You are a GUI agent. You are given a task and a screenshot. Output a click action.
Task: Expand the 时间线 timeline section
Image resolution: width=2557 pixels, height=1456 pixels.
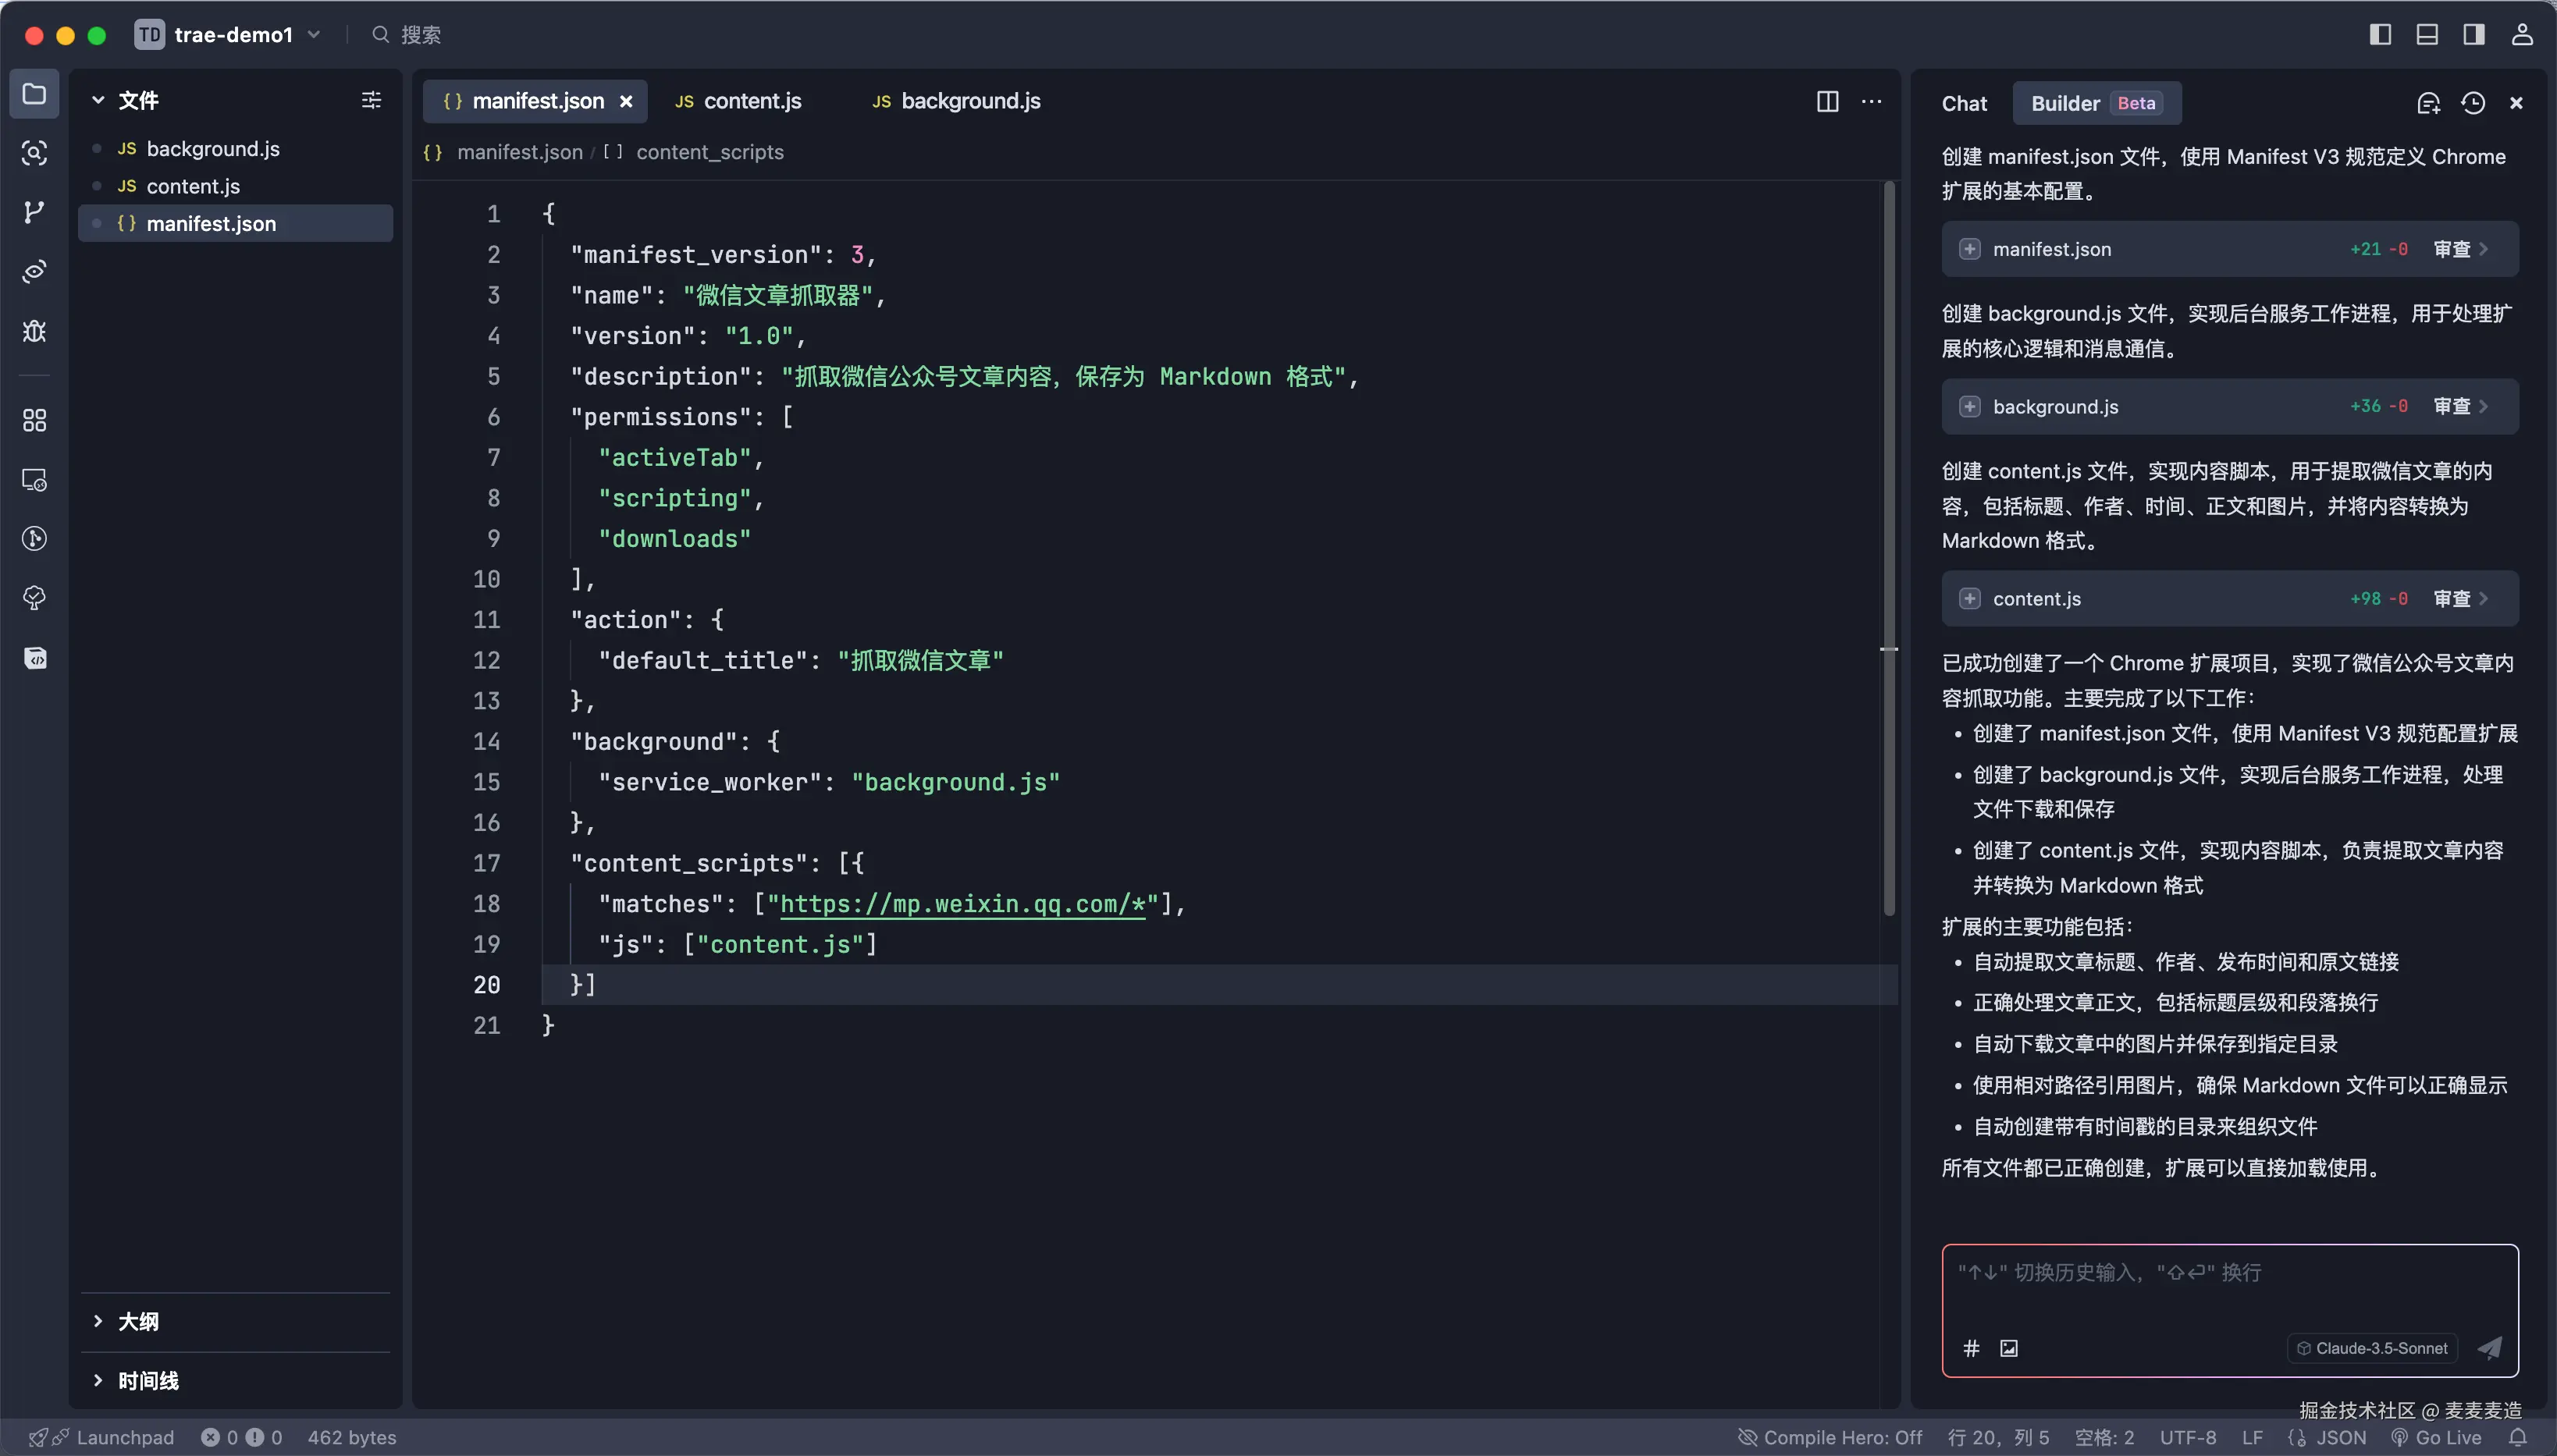point(148,1380)
